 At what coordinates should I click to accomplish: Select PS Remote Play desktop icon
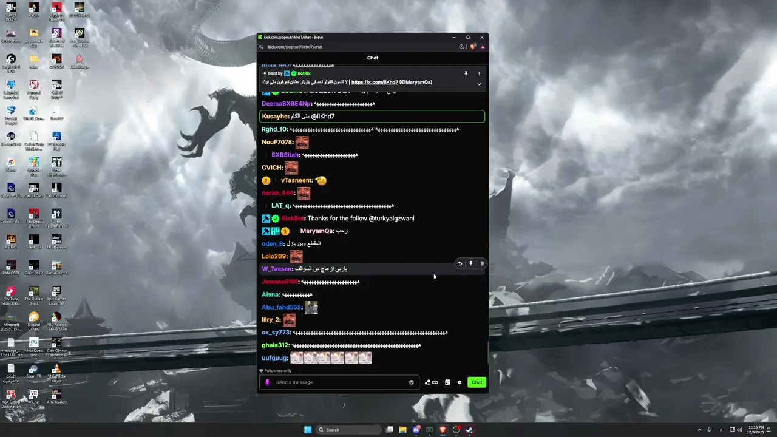coord(56,140)
